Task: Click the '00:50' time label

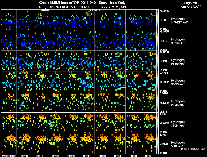Action: (x=133, y=156)
